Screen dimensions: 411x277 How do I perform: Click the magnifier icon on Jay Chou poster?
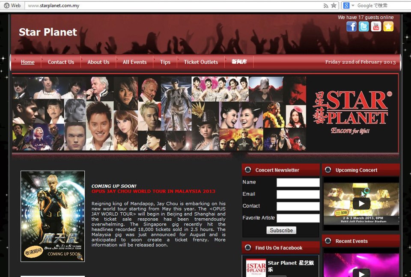coord(80,257)
